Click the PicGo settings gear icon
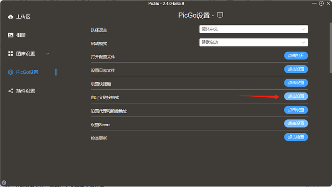332x187 pixels. coord(11,72)
